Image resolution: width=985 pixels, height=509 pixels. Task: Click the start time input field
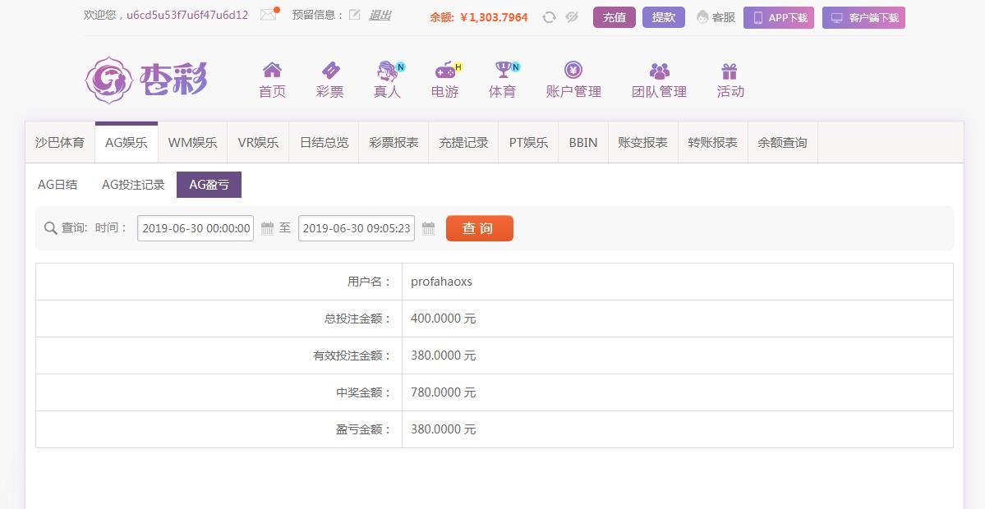(196, 228)
